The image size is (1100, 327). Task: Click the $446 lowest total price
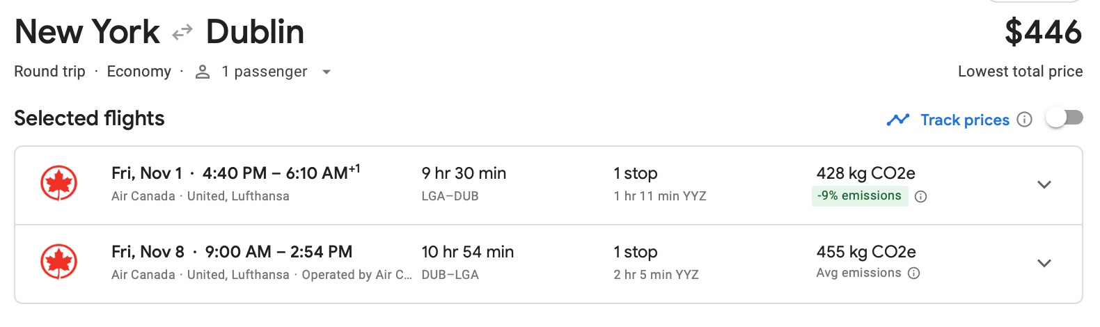(1043, 32)
